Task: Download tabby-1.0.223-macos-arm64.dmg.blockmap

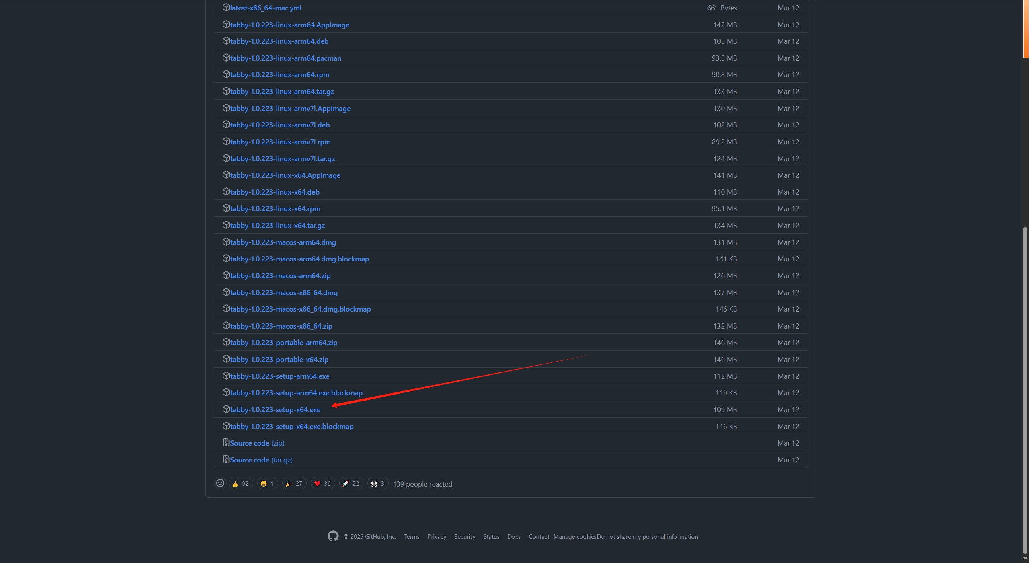Action: click(x=299, y=259)
